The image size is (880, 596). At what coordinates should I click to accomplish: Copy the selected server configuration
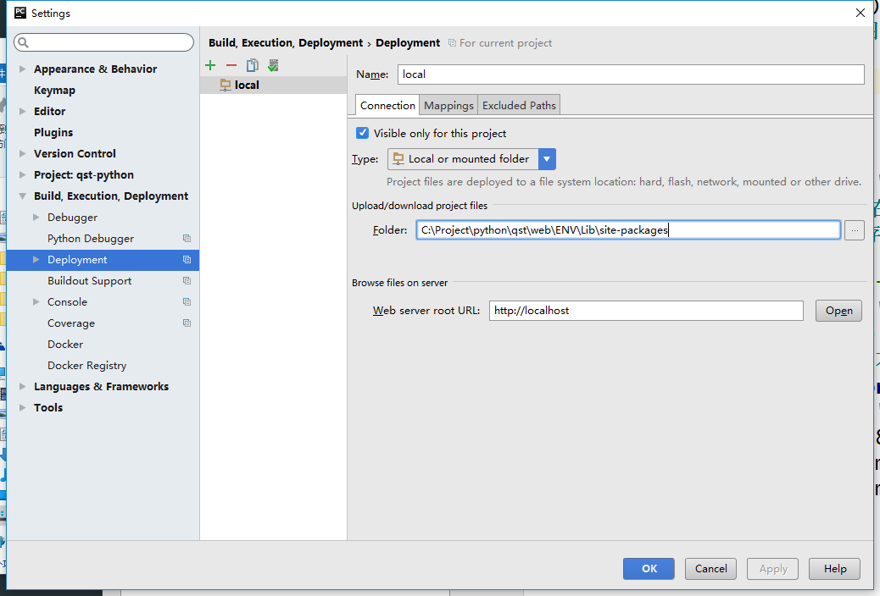click(253, 65)
